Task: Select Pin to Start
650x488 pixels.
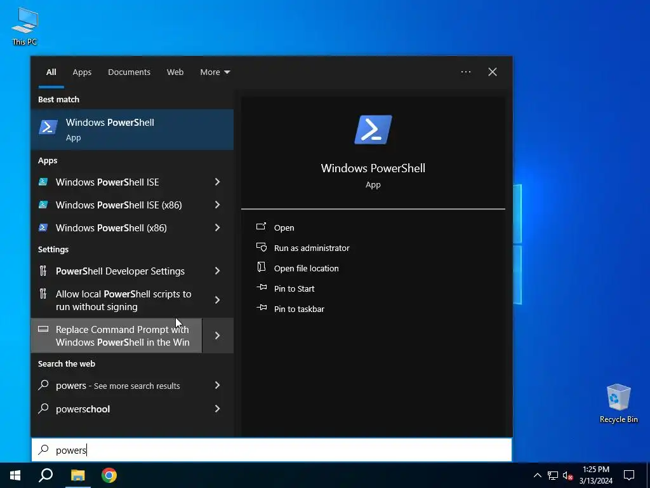Action: 294,288
